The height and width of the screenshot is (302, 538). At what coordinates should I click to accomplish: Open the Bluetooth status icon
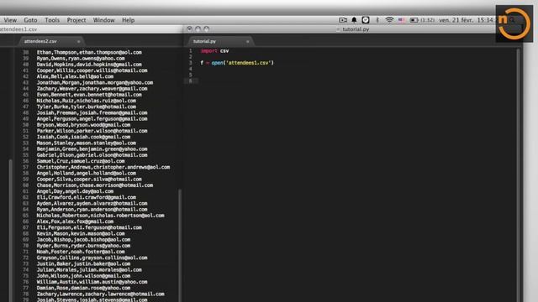coord(377,20)
